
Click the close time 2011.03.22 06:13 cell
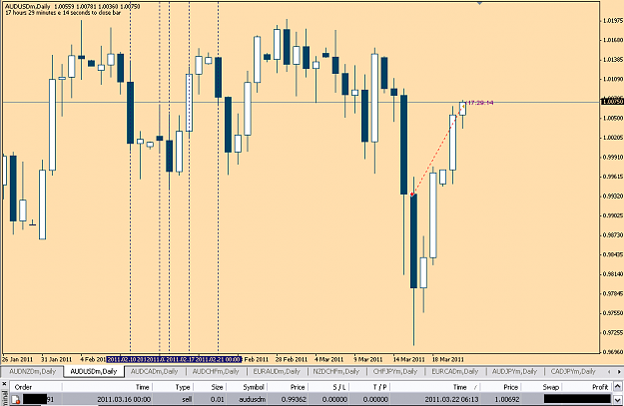pos(451,399)
